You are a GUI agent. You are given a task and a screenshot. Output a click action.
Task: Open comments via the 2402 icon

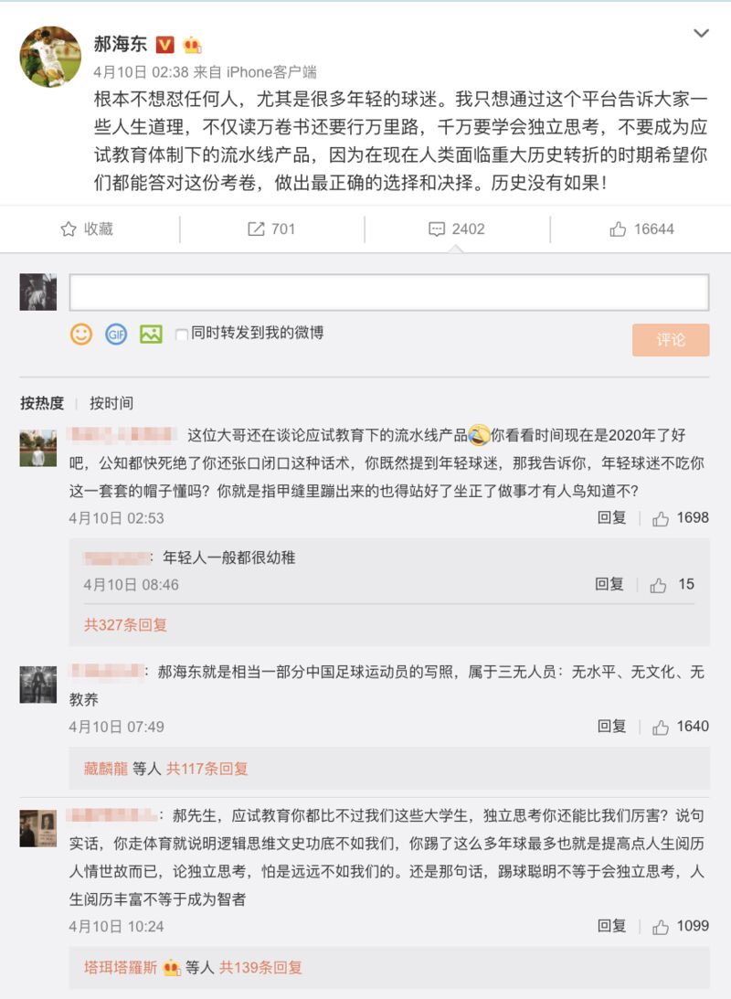457,228
